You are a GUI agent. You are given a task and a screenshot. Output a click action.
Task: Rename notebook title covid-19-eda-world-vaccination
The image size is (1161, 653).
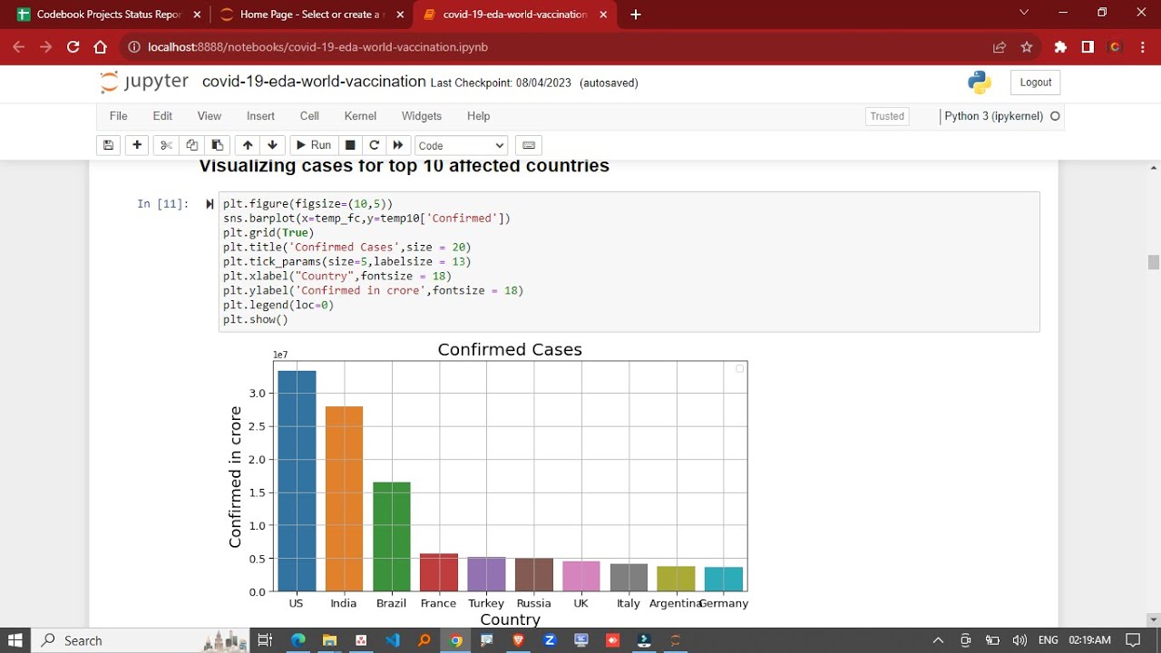[x=314, y=82]
